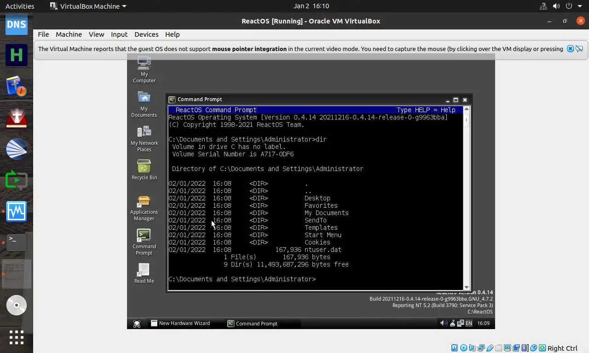Open the VirtualBox Devices menu
The image size is (589, 353).
tap(146, 34)
